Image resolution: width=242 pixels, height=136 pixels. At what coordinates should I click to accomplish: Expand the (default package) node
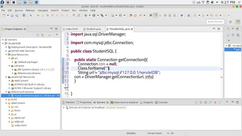[x=12, y=62]
